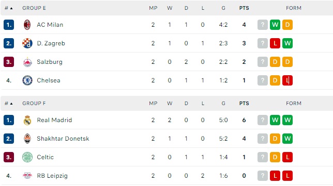Click RB Leipzig's upcoming match question badge
333x186 pixels.
(x=263, y=176)
